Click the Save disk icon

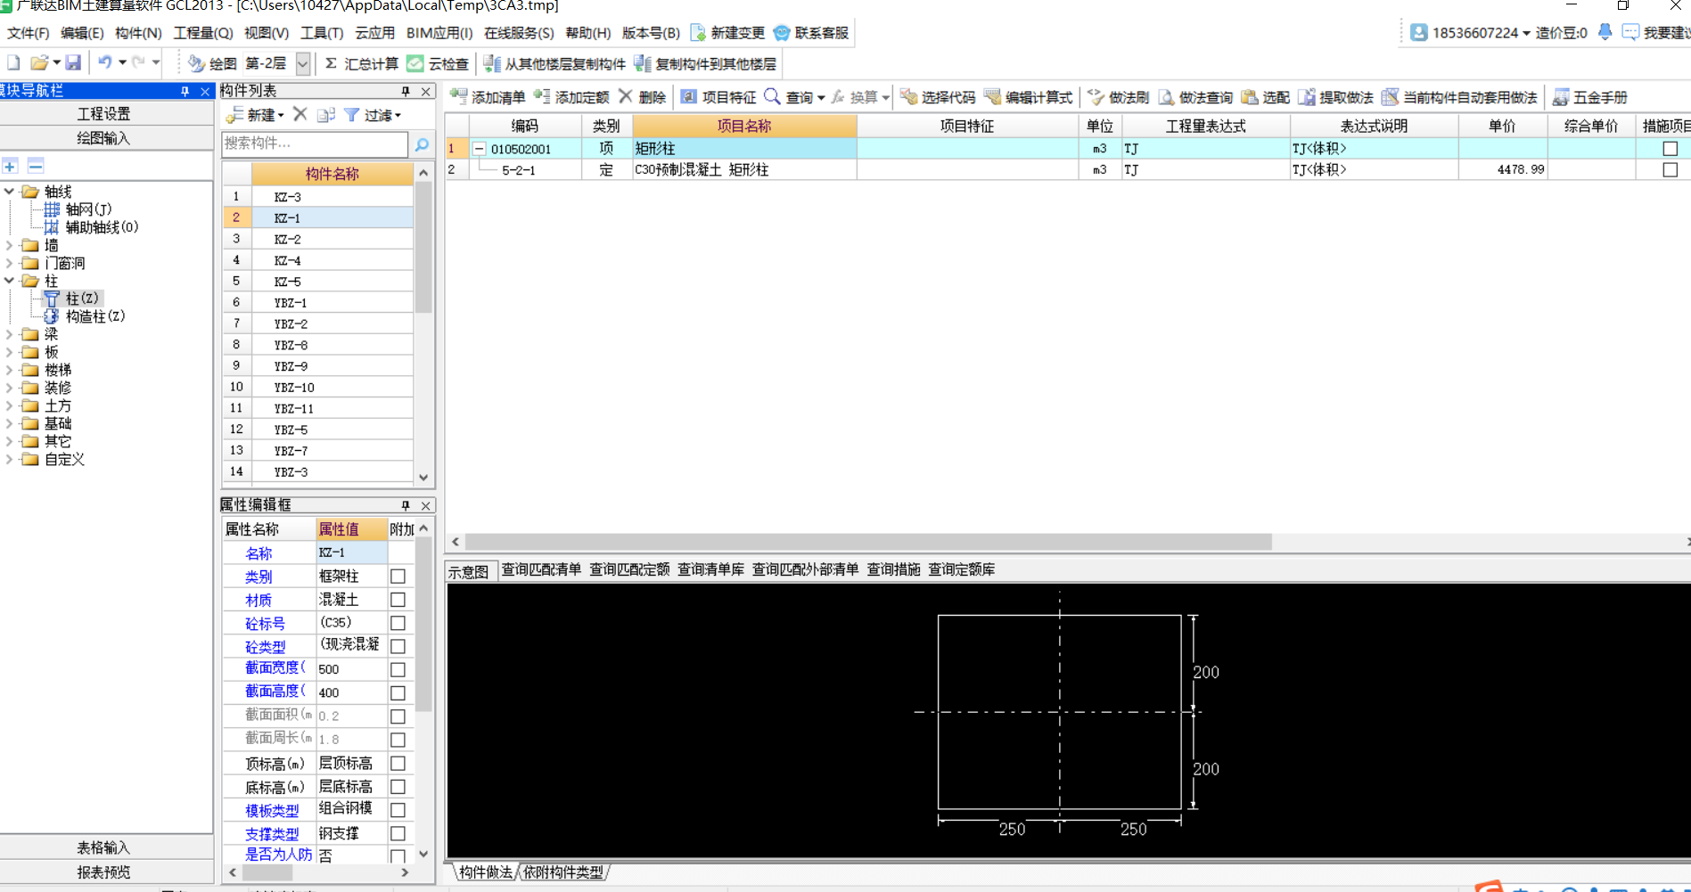click(x=73, y=63)
